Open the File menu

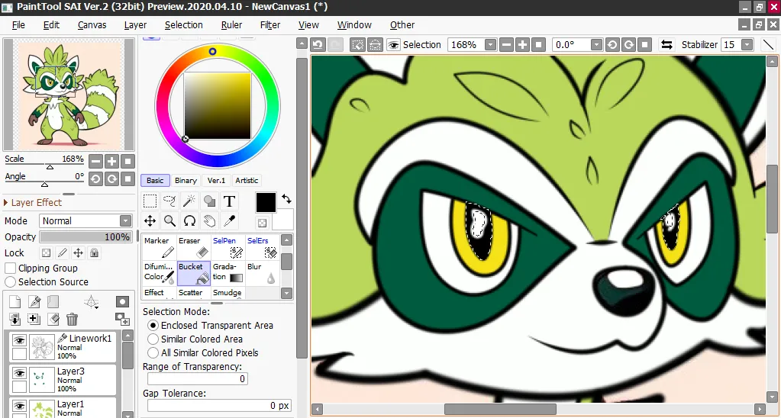click(x=18, y=25)
